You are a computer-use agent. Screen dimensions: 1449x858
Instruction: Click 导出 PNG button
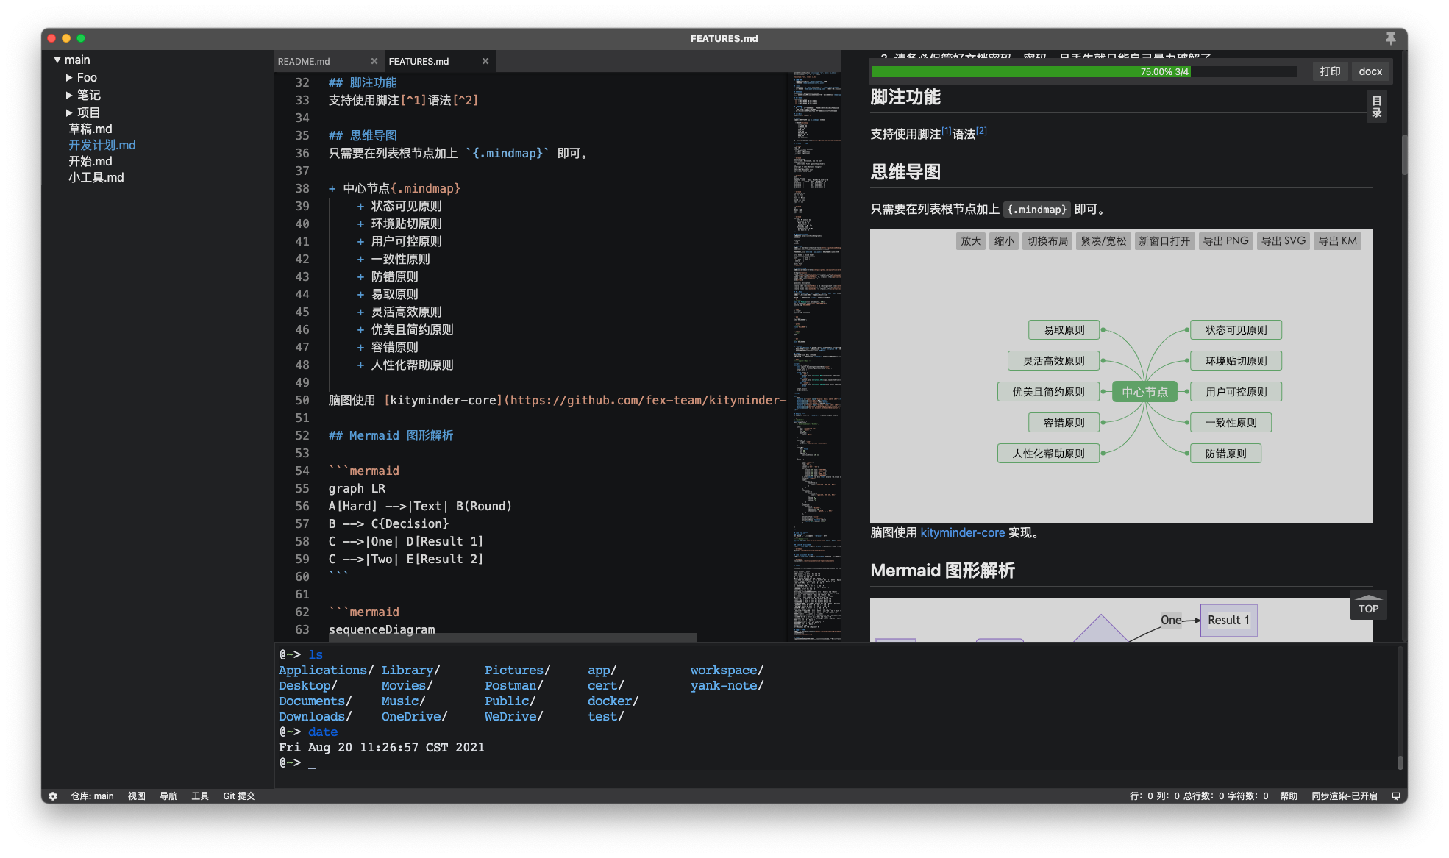pos(1225,241)
